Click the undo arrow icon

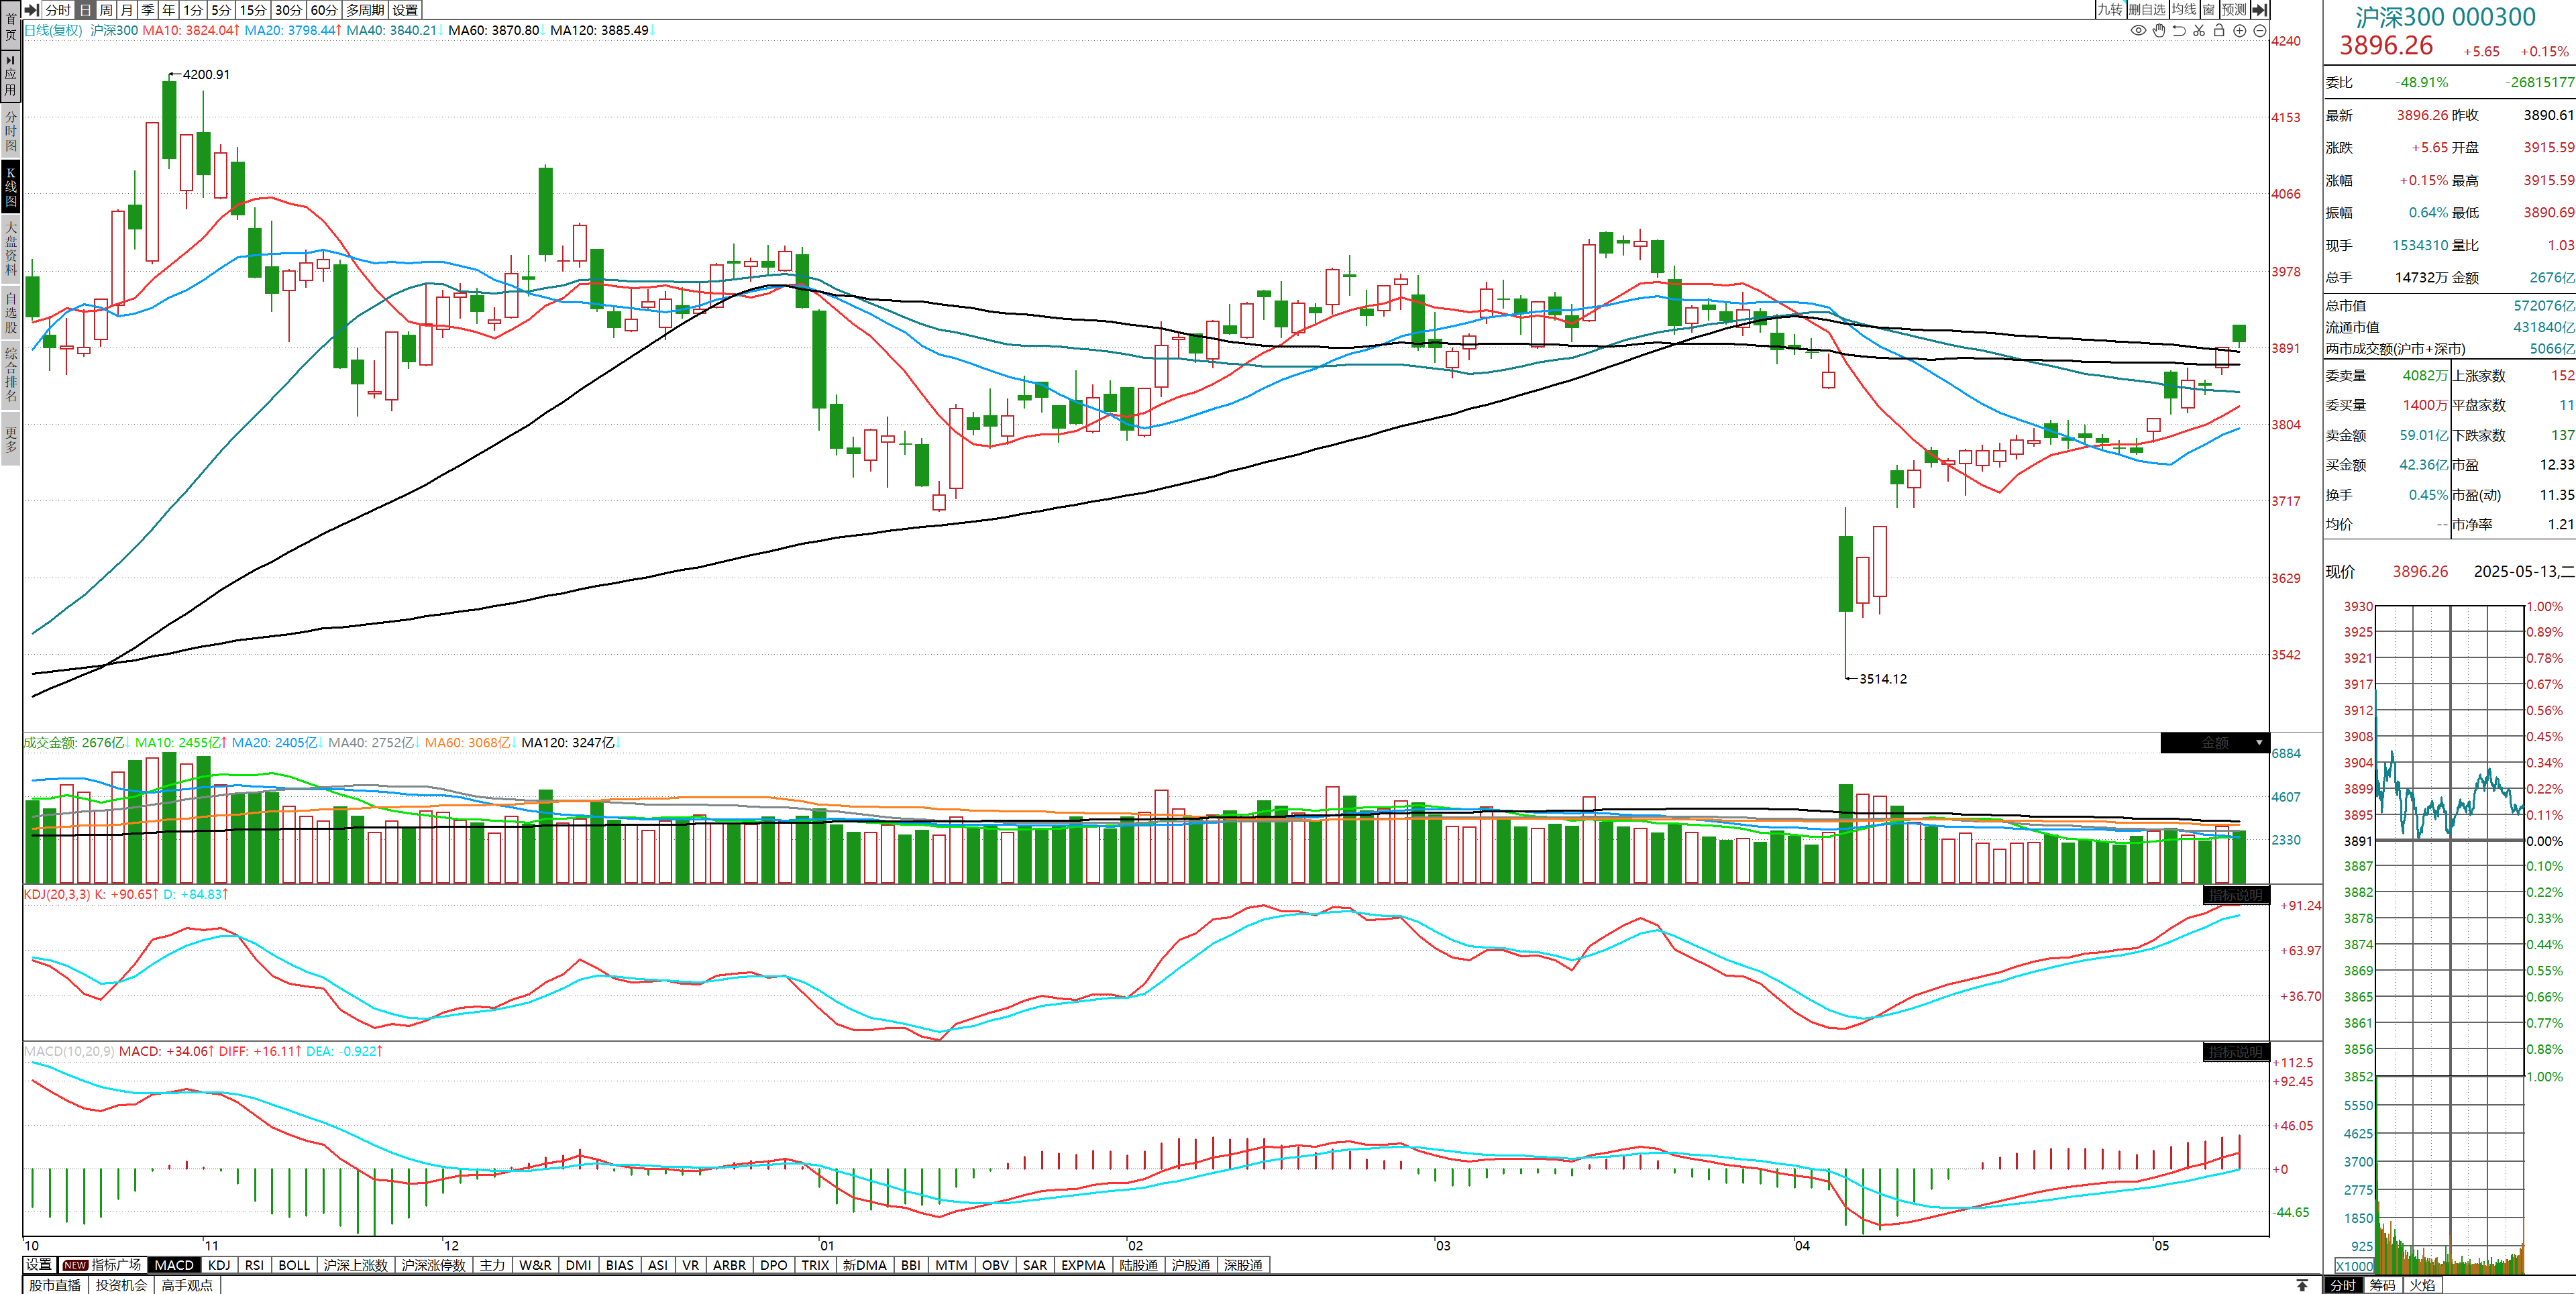(2179, 30)
